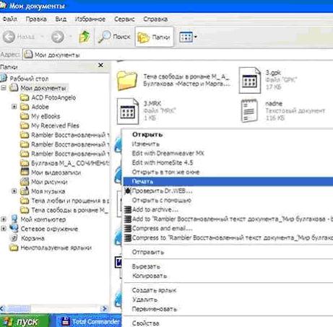Choose Открыть с помощью entry

(x=228, y=200)
